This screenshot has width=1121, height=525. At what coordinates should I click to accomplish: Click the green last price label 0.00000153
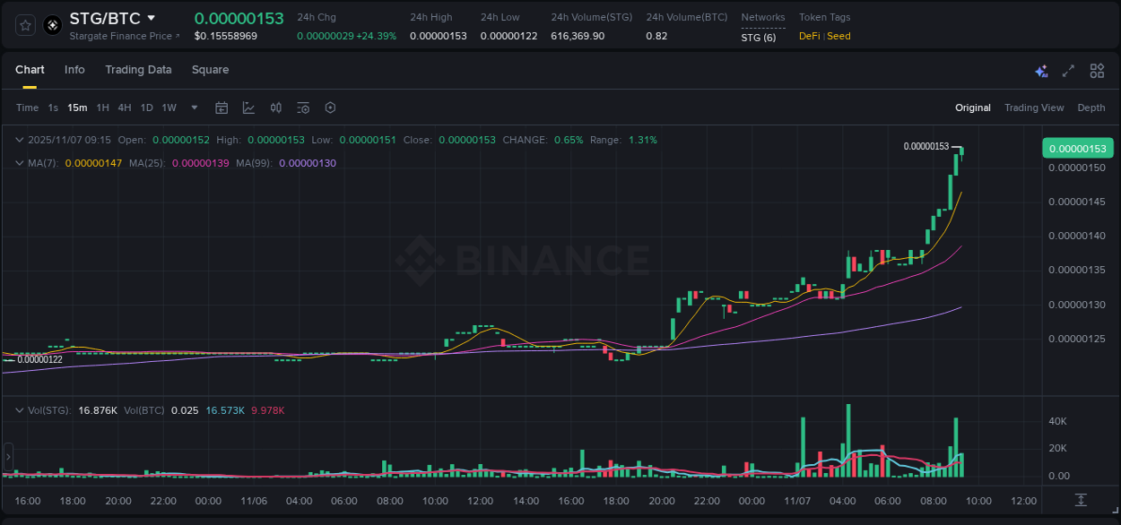(1077, 148)
